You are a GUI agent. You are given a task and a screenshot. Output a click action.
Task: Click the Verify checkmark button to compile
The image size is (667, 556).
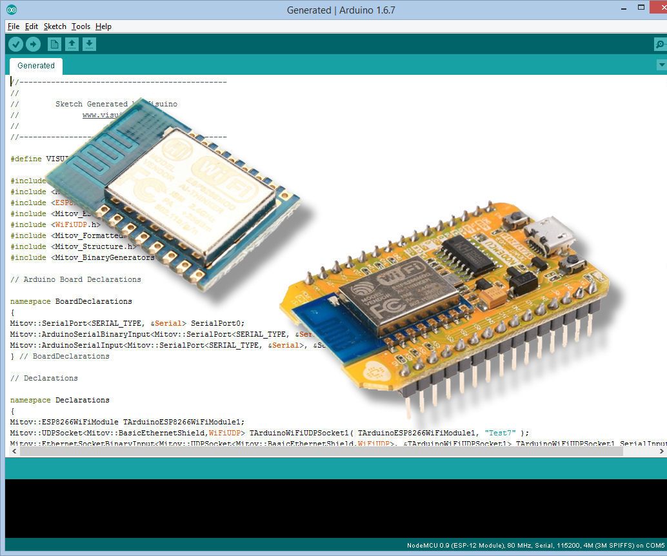click(x=16, y=44)
